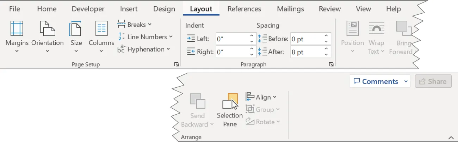Open Line Numbers options

pos(145,37)
